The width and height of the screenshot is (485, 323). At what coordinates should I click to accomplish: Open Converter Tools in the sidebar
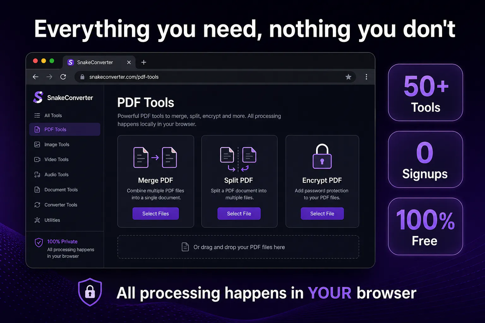65,205
